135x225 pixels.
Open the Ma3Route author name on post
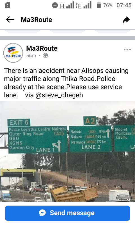click(x=42, y=48)
